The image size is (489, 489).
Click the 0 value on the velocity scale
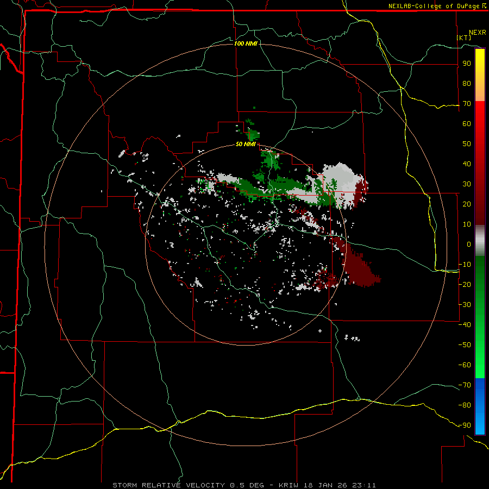coord(469,244)
